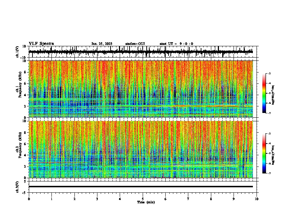Click the "-3" label on the lower color bar

coord(269,134)
